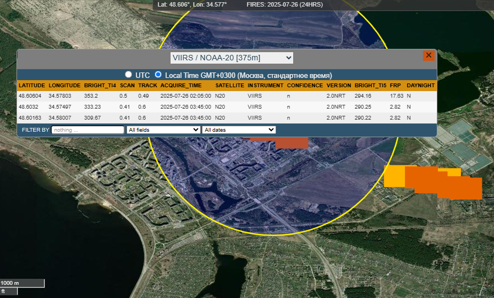
Task: Click BRIGHT_TI5 value 290.25
Action: [x=363, y=107]
